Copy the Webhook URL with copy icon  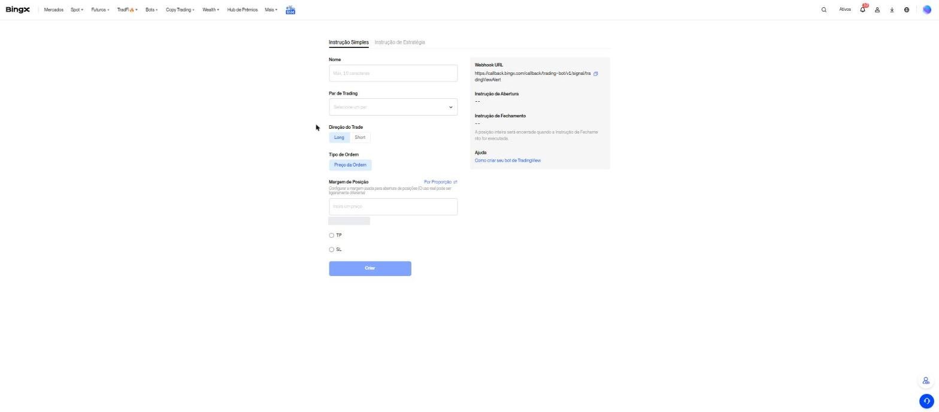point(596,74)
